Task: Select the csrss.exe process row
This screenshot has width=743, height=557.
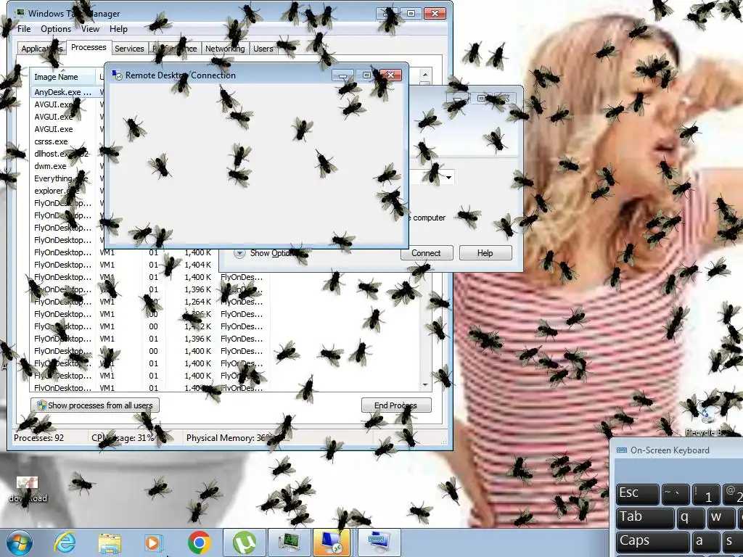Action: (67, 141)
